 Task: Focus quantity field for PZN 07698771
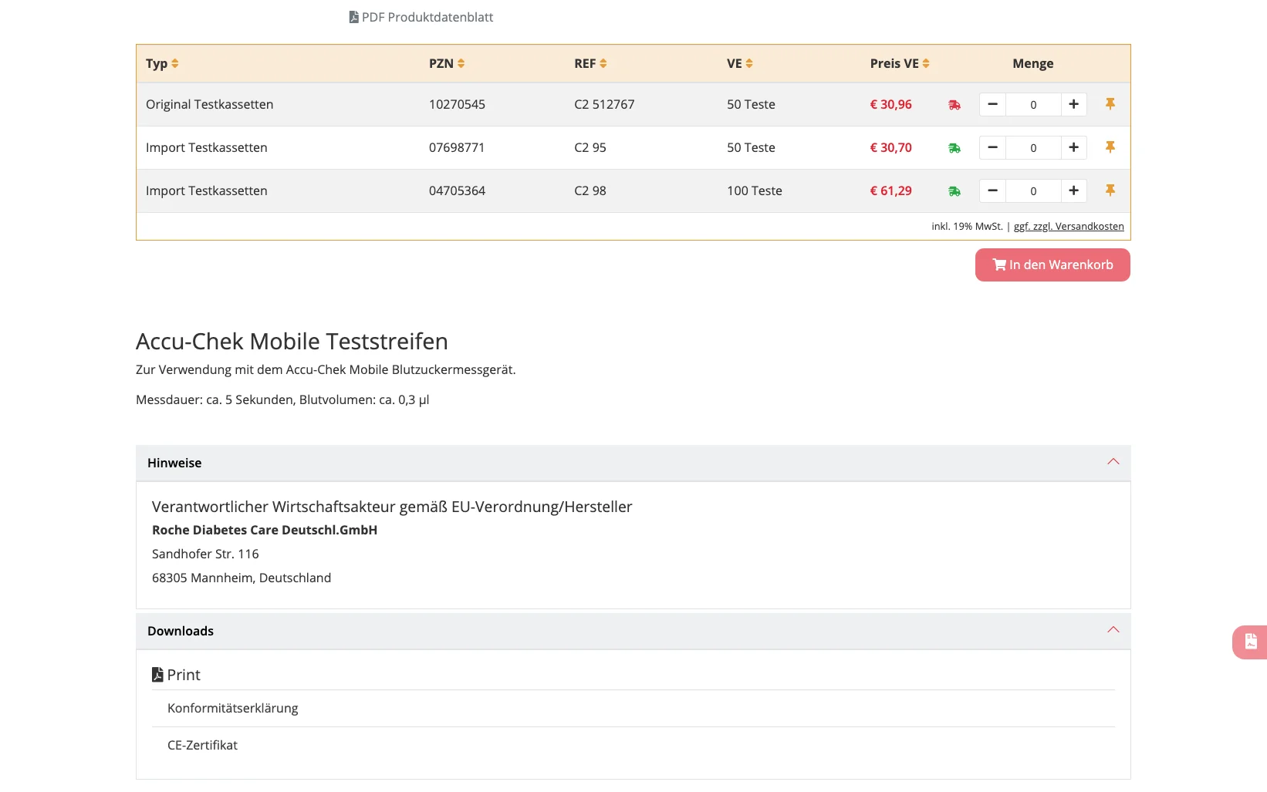pos(1033,147)
